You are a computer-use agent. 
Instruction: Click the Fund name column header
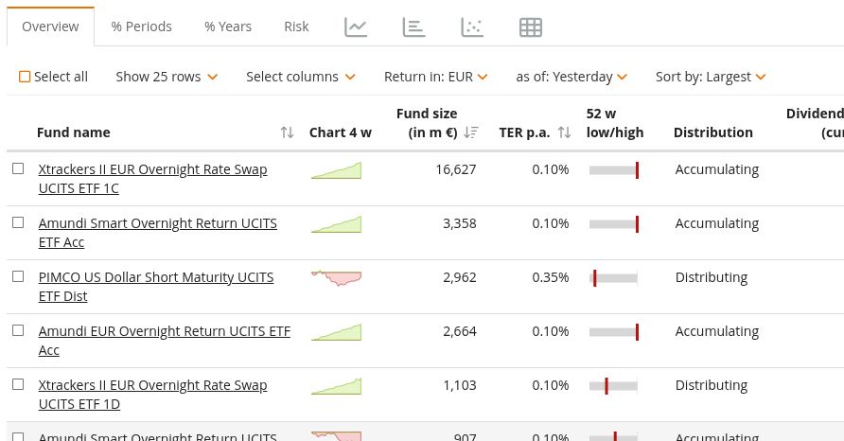click(74, 132)
